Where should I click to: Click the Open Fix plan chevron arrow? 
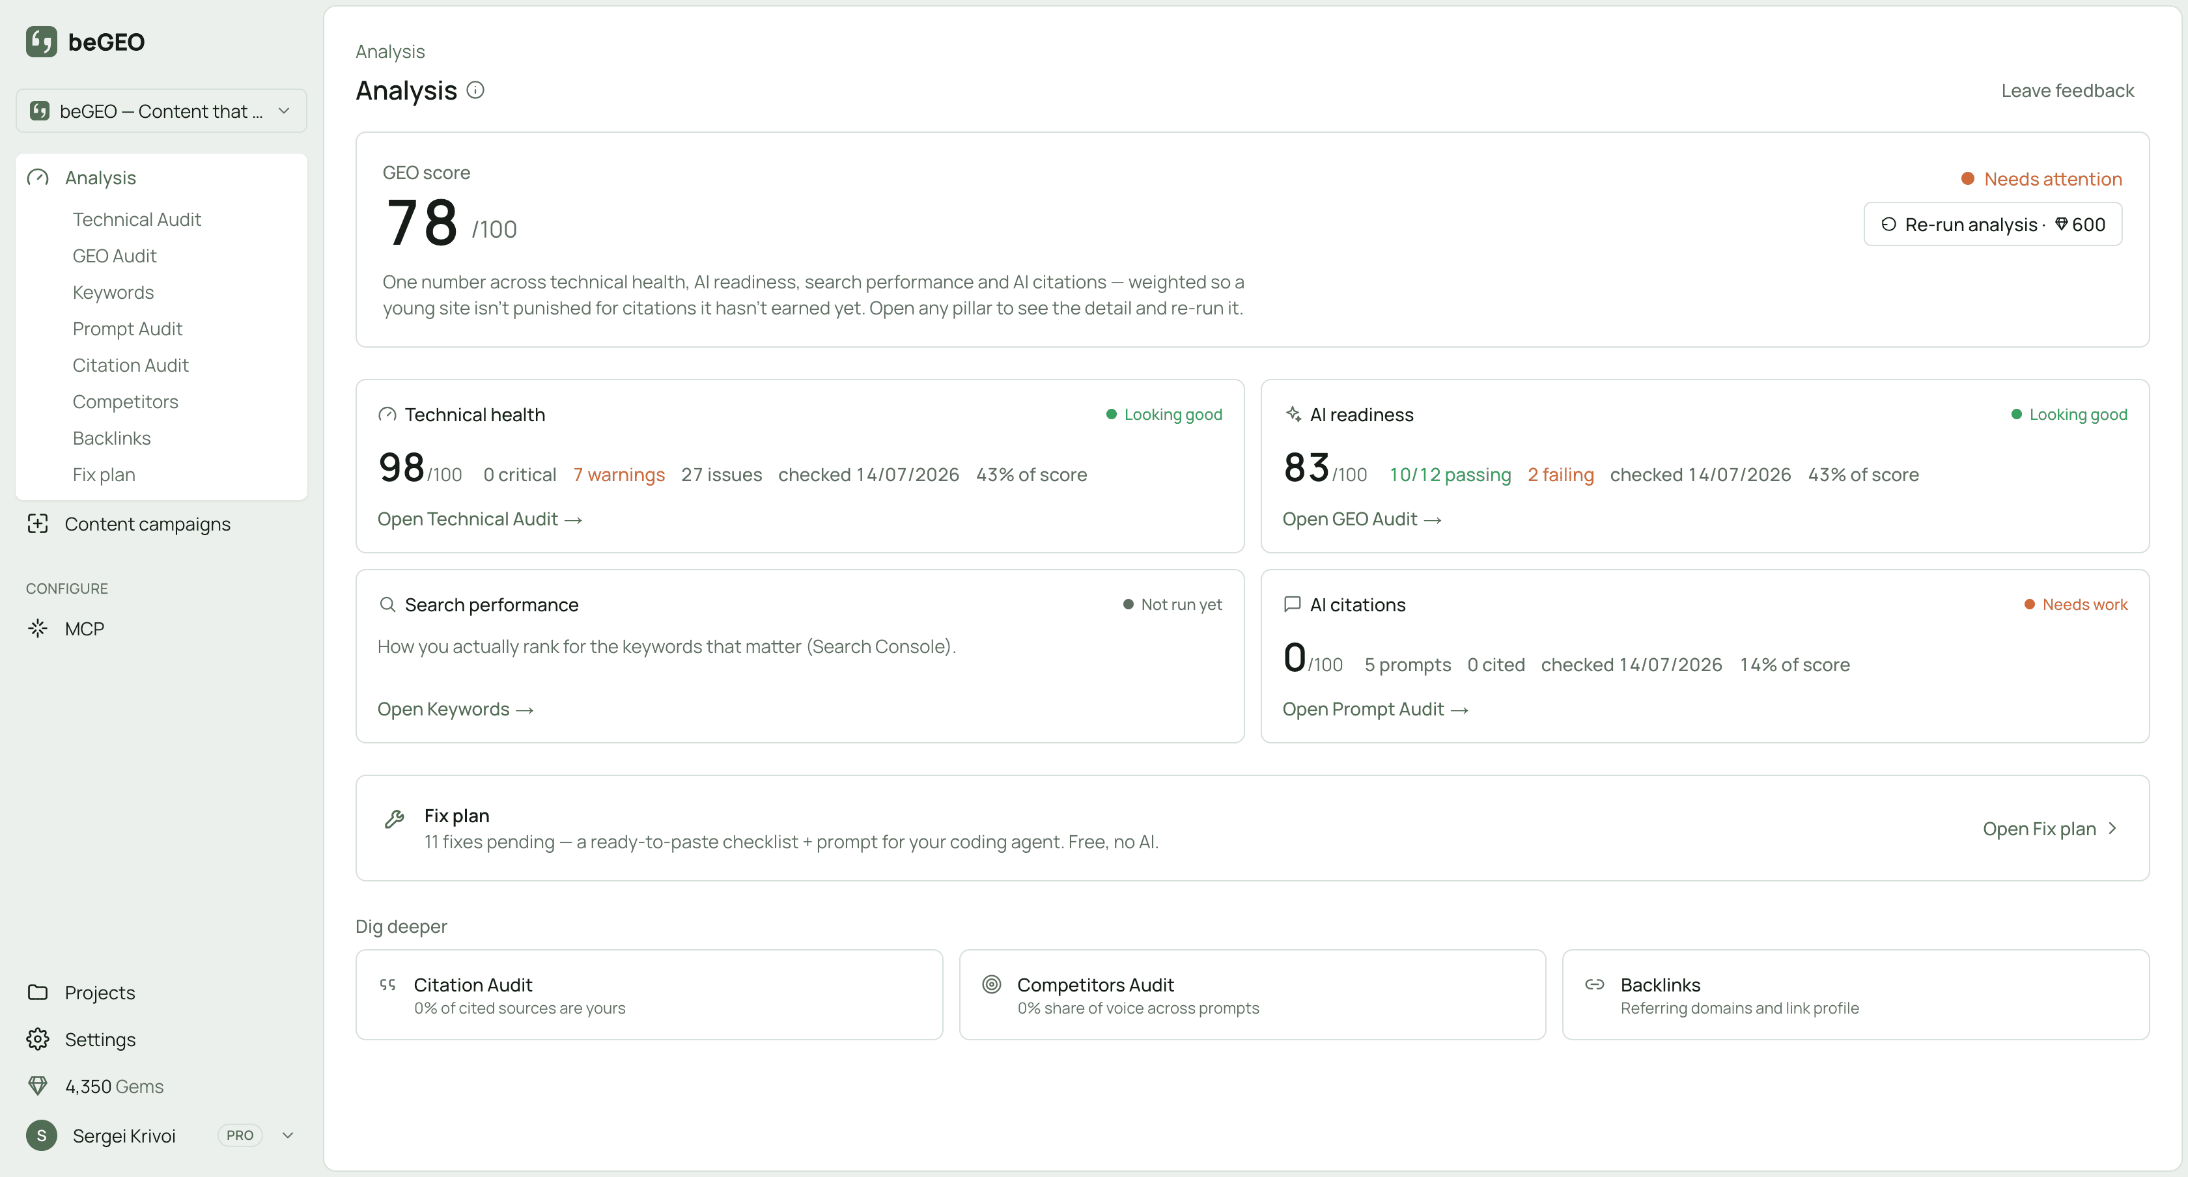pos(2112,828)
